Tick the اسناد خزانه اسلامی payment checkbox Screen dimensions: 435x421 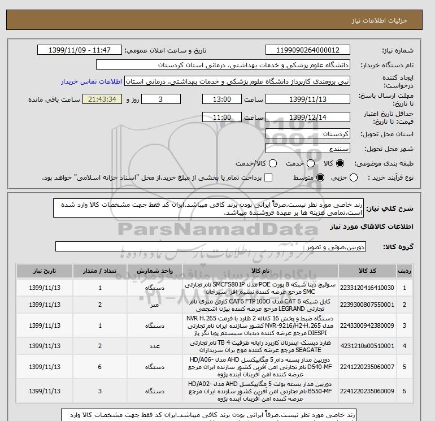pyautogui.click(x=268, y=177)
